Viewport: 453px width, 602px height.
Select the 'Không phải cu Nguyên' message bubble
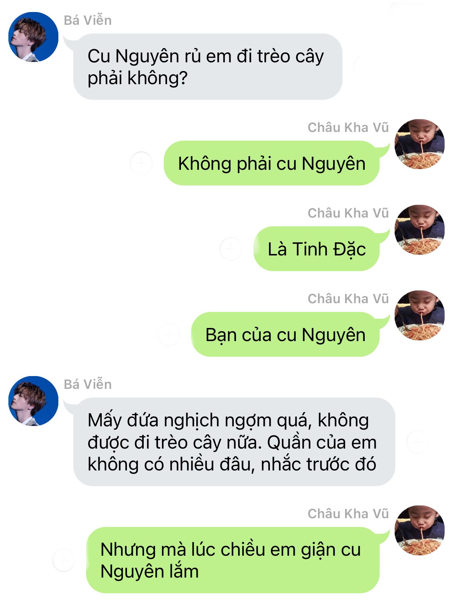point(272,163)
